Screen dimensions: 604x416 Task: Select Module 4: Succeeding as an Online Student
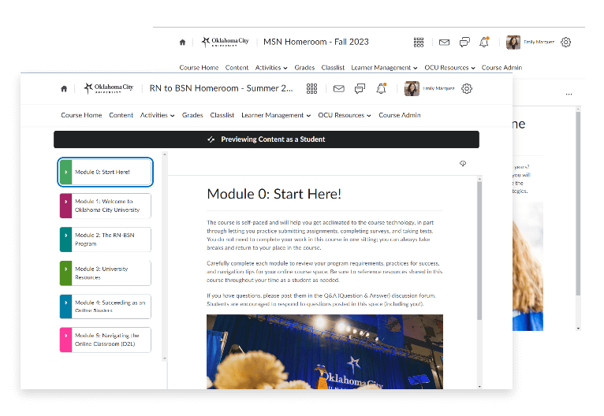[x=106, y=306]
